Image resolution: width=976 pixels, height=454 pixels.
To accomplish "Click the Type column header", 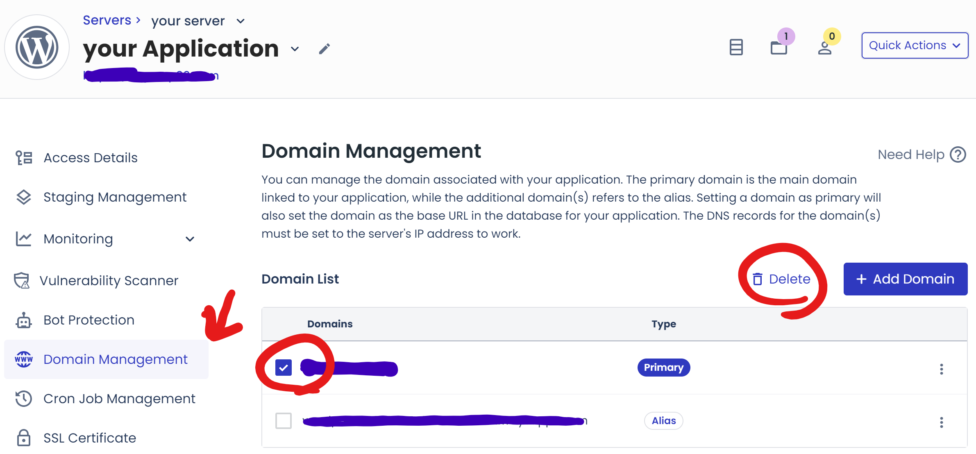I will [x=664, y=324].
